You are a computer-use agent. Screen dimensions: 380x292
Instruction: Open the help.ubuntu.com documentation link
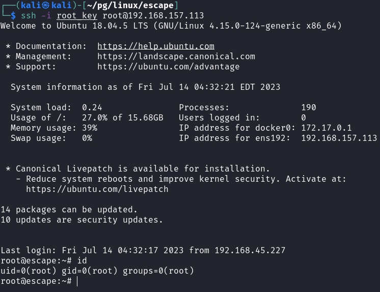click(155, 46)
